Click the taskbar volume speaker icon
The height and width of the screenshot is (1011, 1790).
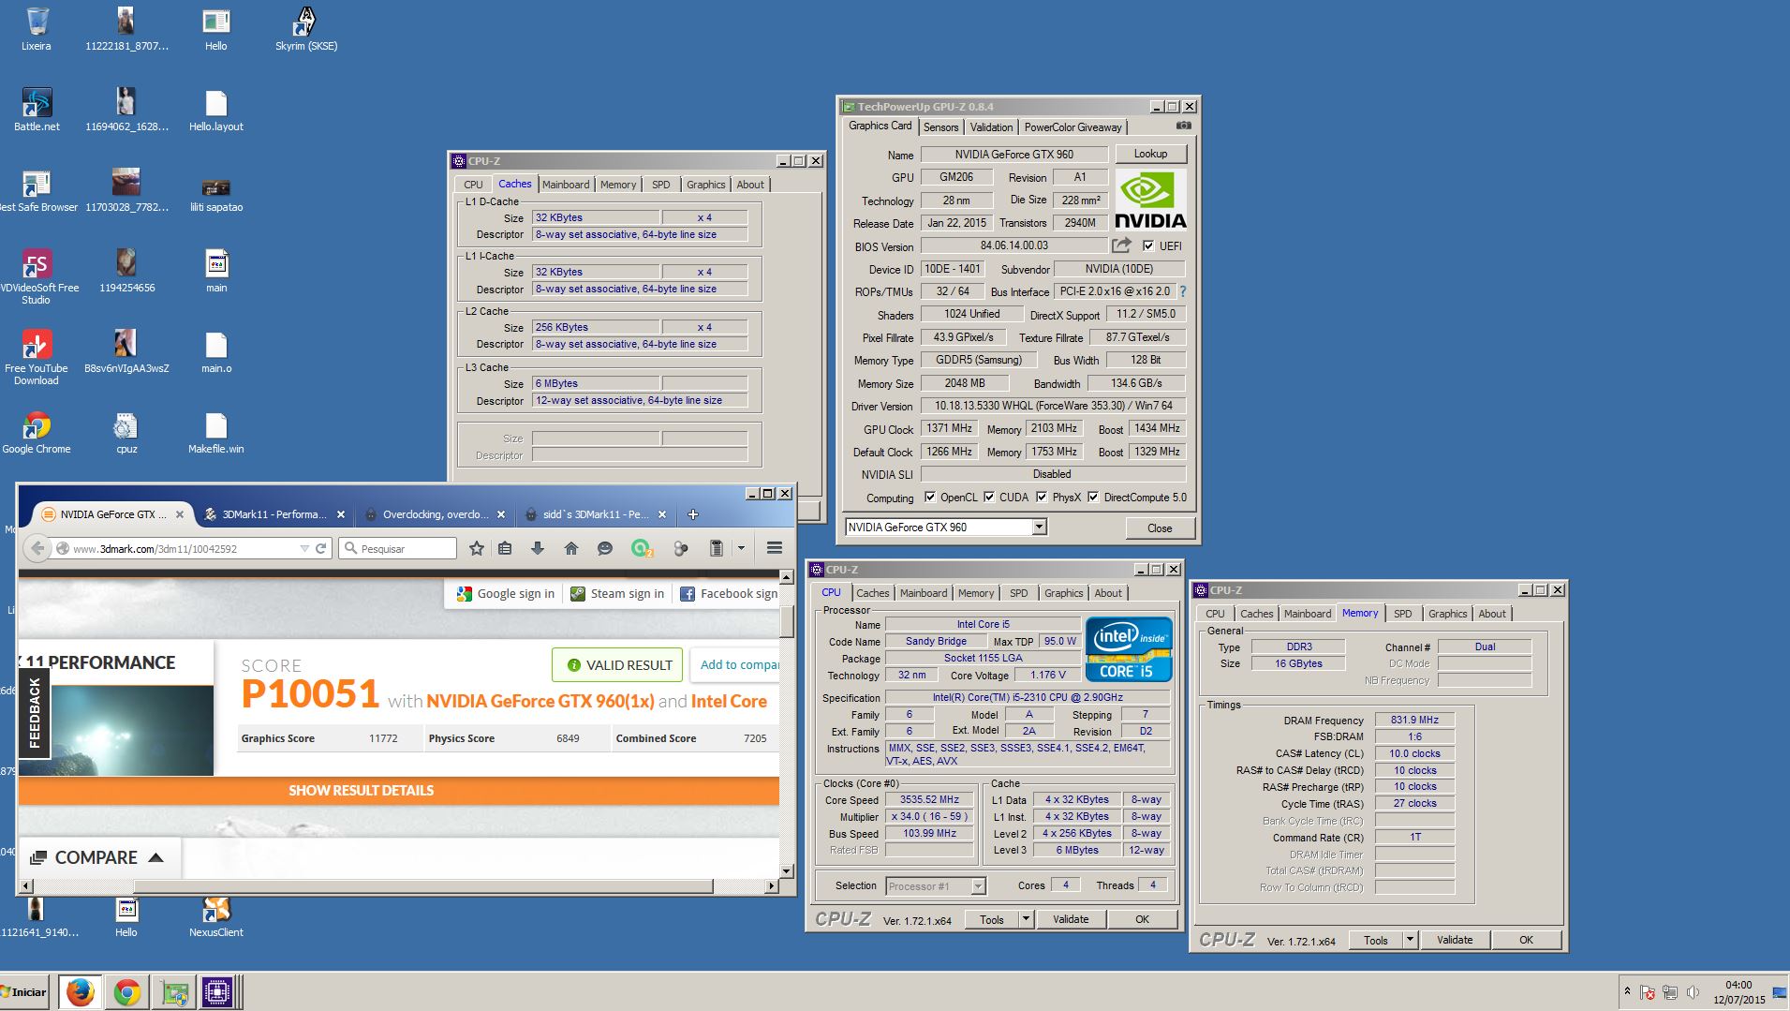[x=1693, y=991]
